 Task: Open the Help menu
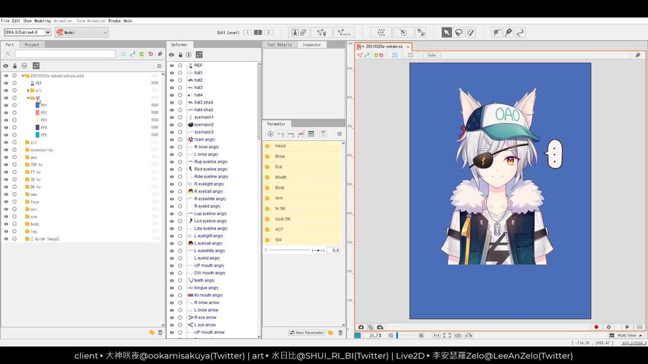click(x=128, y=21)
